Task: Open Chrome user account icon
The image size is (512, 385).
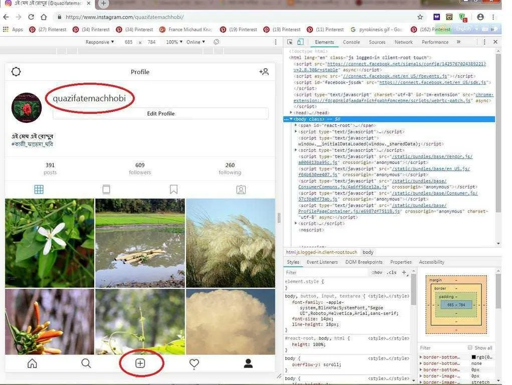Action: 480,17
